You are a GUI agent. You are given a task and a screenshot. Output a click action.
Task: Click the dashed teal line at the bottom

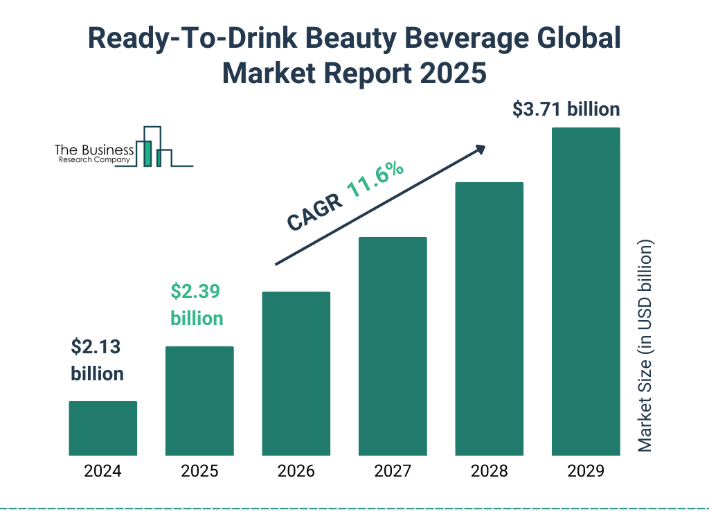[354, 508]
